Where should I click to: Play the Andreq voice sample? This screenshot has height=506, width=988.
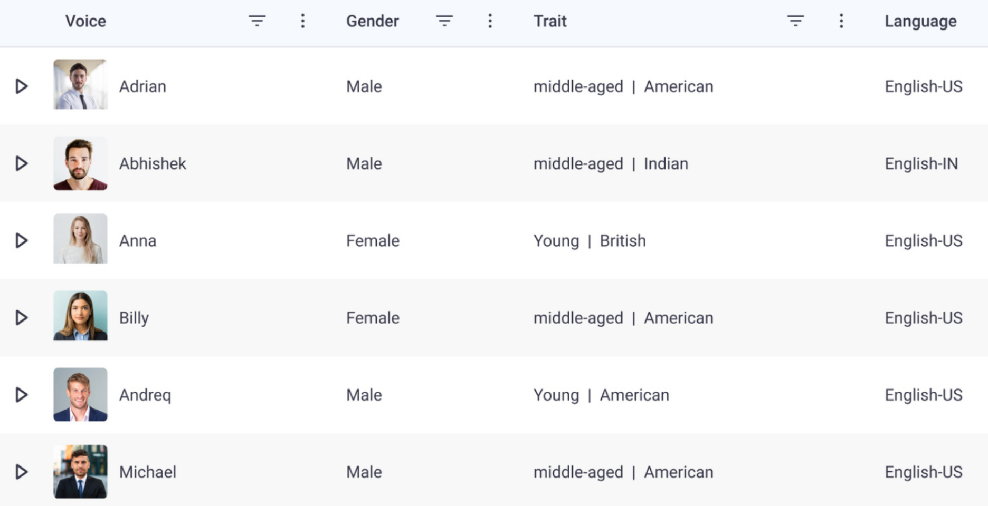tap(21, 395)
